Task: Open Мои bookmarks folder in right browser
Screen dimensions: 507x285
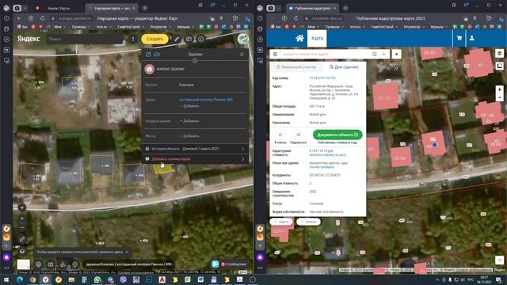Action: pyautogui.click(x=313, y=27)
